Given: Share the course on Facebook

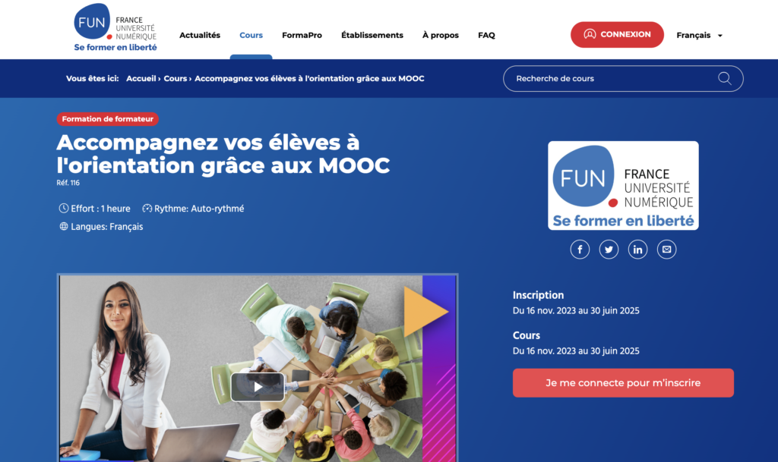Looking at the screenshot, I should point(580,249).
